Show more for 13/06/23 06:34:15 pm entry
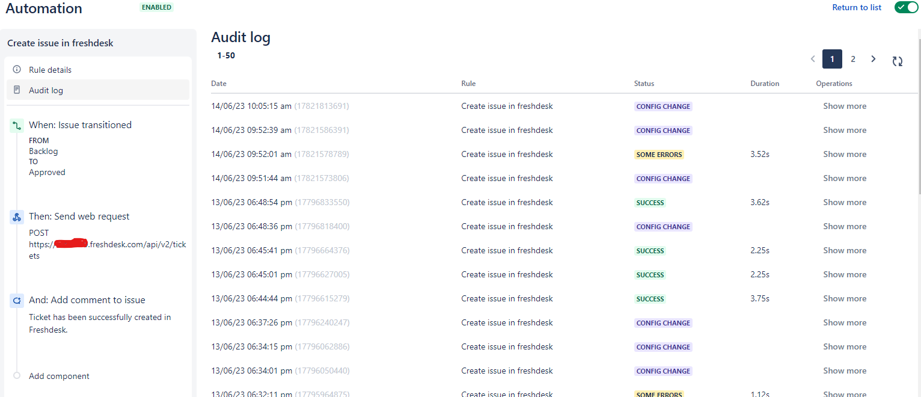Viewport: 921px width, 397px height. [845, 346]
